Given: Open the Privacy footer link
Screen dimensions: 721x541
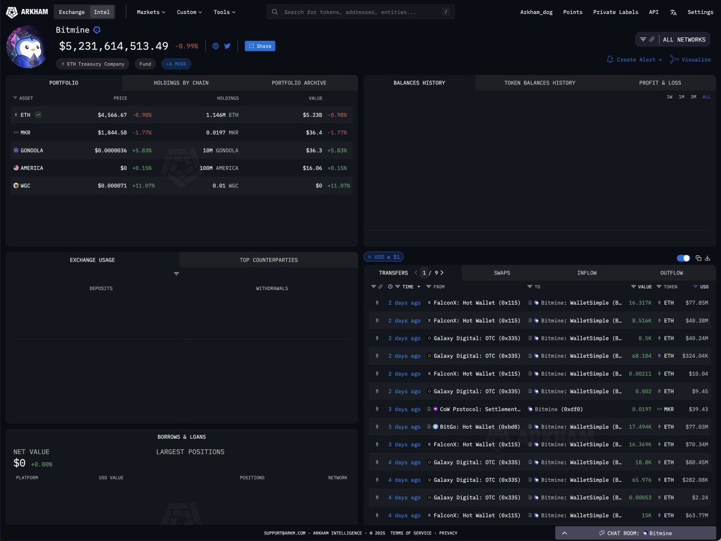Looking at the screenshot, I should point(448,533).
